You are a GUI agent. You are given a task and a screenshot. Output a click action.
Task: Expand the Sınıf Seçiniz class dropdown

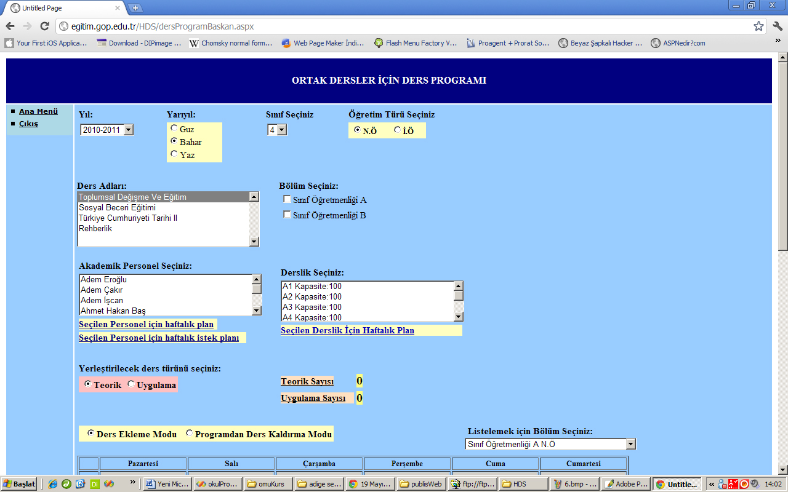277,130
